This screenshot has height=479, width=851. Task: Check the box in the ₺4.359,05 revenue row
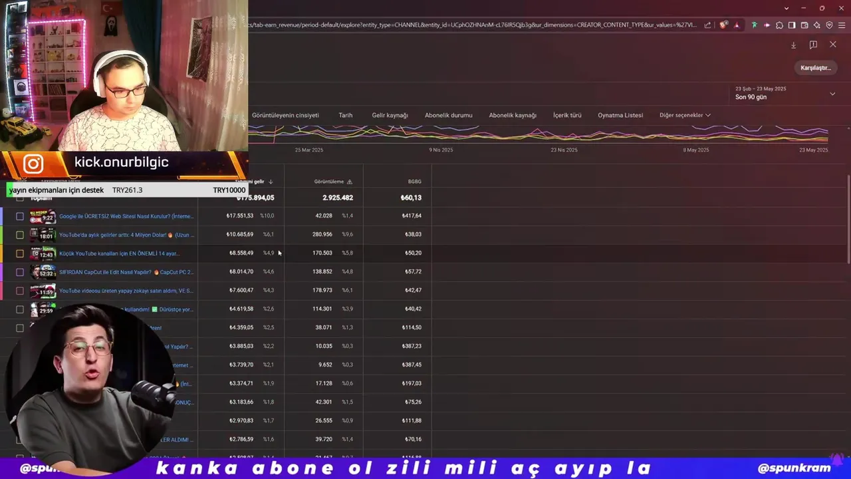[x=20, y=328]
